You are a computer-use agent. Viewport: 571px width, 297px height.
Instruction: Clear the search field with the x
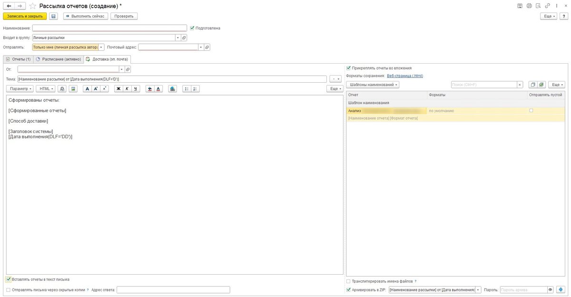[520, 85]
